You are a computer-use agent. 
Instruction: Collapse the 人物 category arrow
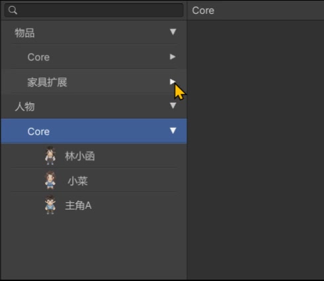[173, 105]
